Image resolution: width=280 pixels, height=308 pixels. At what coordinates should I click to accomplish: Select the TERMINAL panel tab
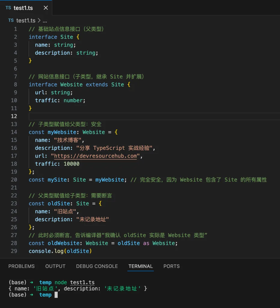coord(140,266)
